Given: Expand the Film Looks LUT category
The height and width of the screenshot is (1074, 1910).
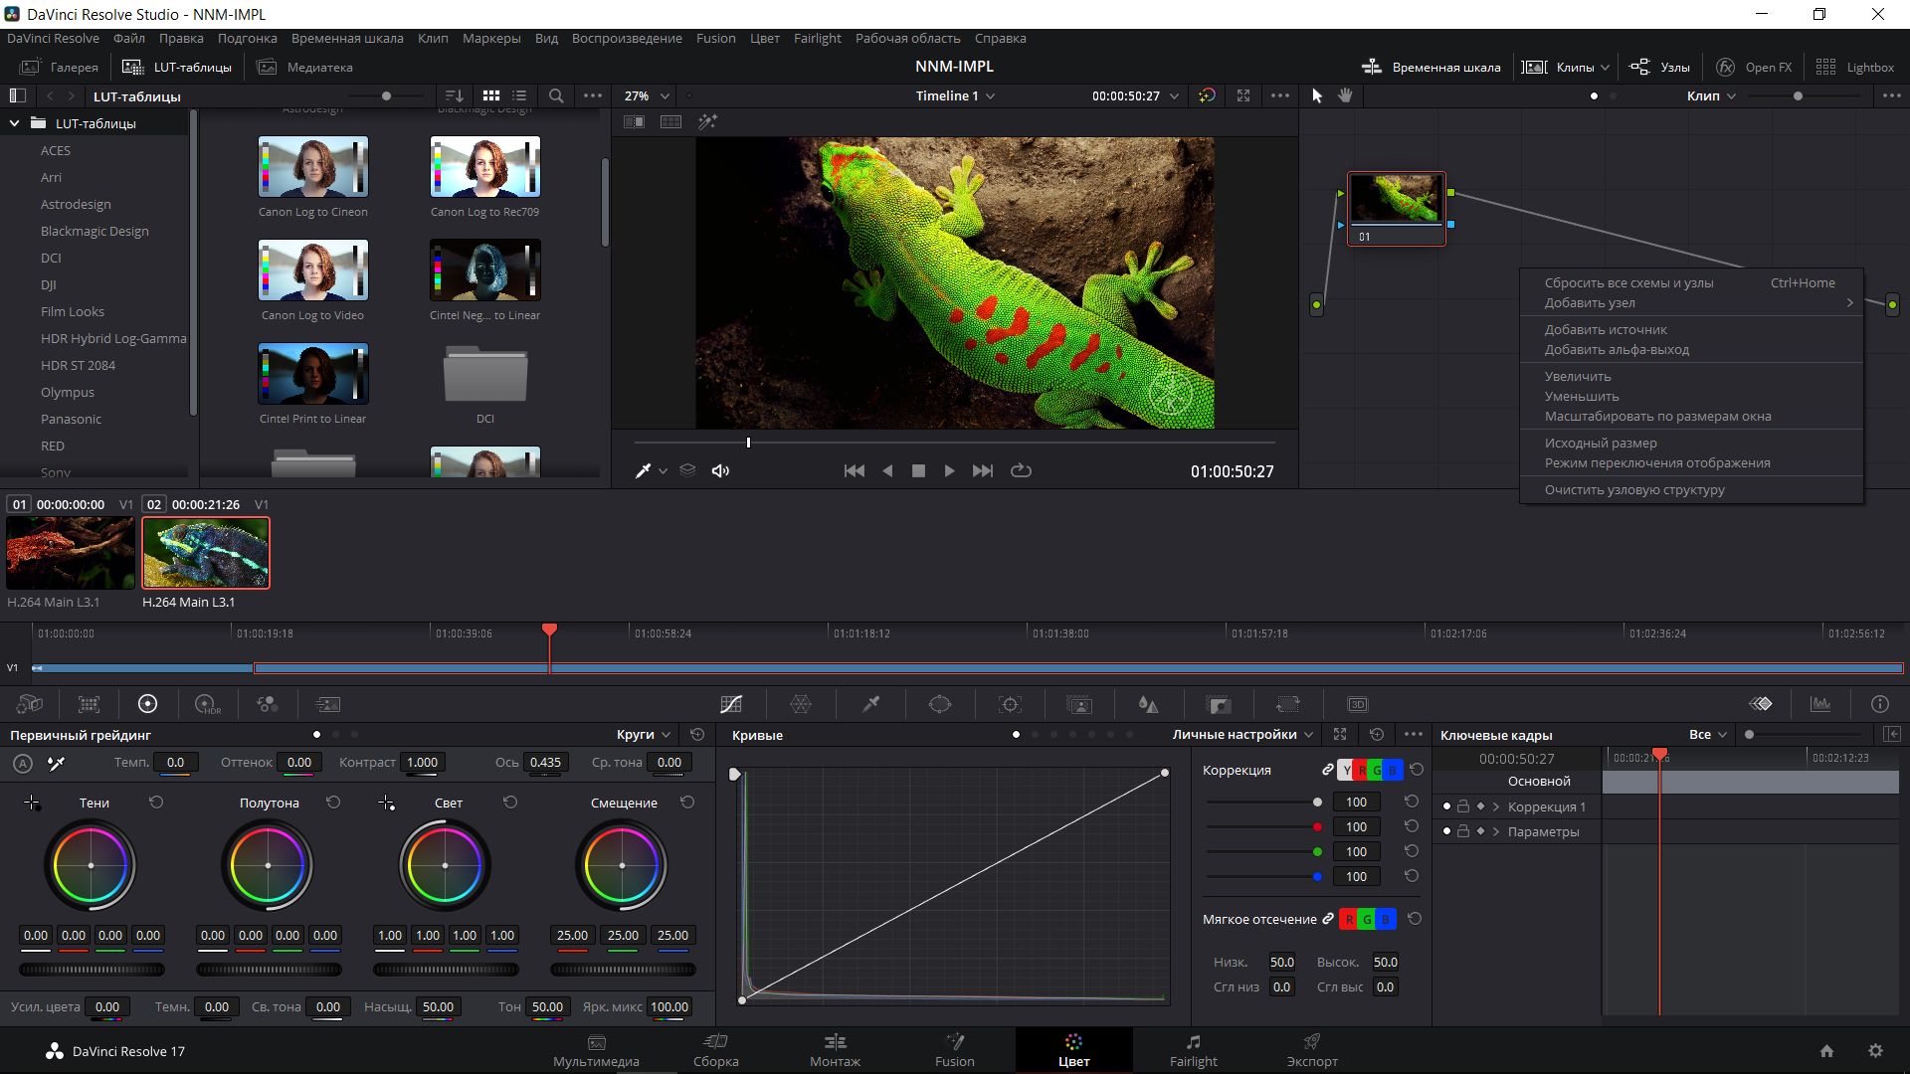Looking at the screenshot, I should click(73, 311).
